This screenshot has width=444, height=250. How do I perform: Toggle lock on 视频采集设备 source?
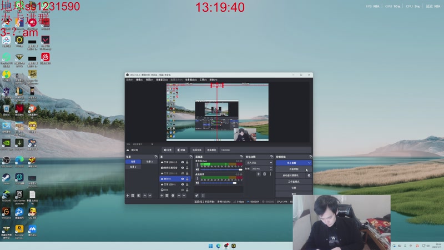tap(187, 168)
